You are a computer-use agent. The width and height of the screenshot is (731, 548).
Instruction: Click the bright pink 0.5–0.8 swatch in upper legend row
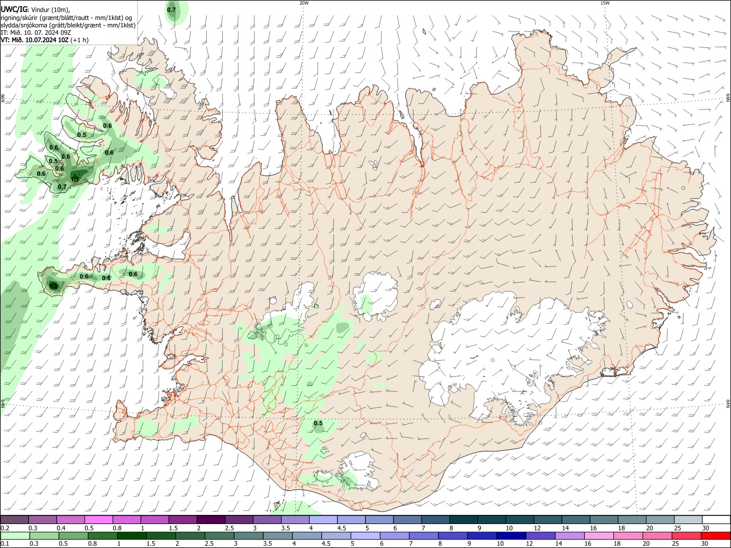[98, 520]
